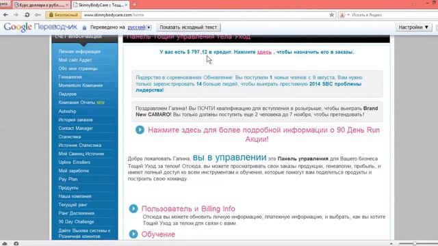Viewport: 438px width, 246px height.
Task: Click the Yandex search engine icon
Action: [x=342, y=15]
